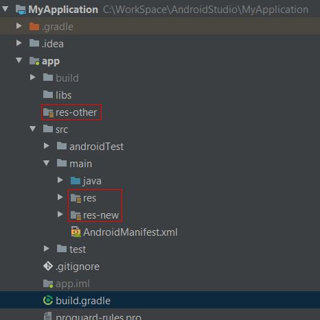The image size is (320, 320).
Task: Select the res folder name
Action: 89,198
